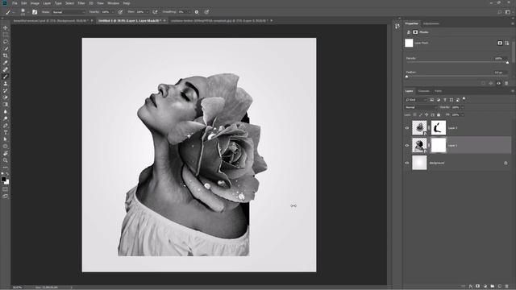Select the Pen tool
Viewport: 516px width, 290px height.
[x=6, y=126]
